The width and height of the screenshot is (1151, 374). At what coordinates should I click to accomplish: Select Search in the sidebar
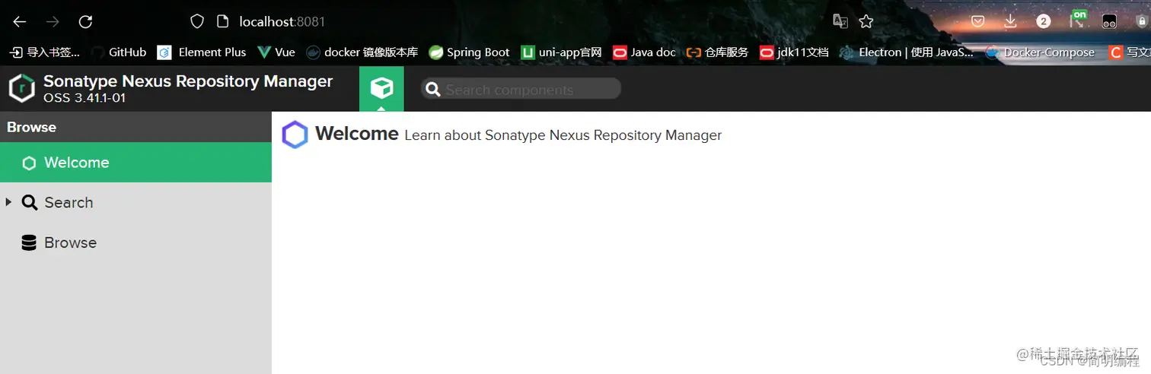(136, 202)
